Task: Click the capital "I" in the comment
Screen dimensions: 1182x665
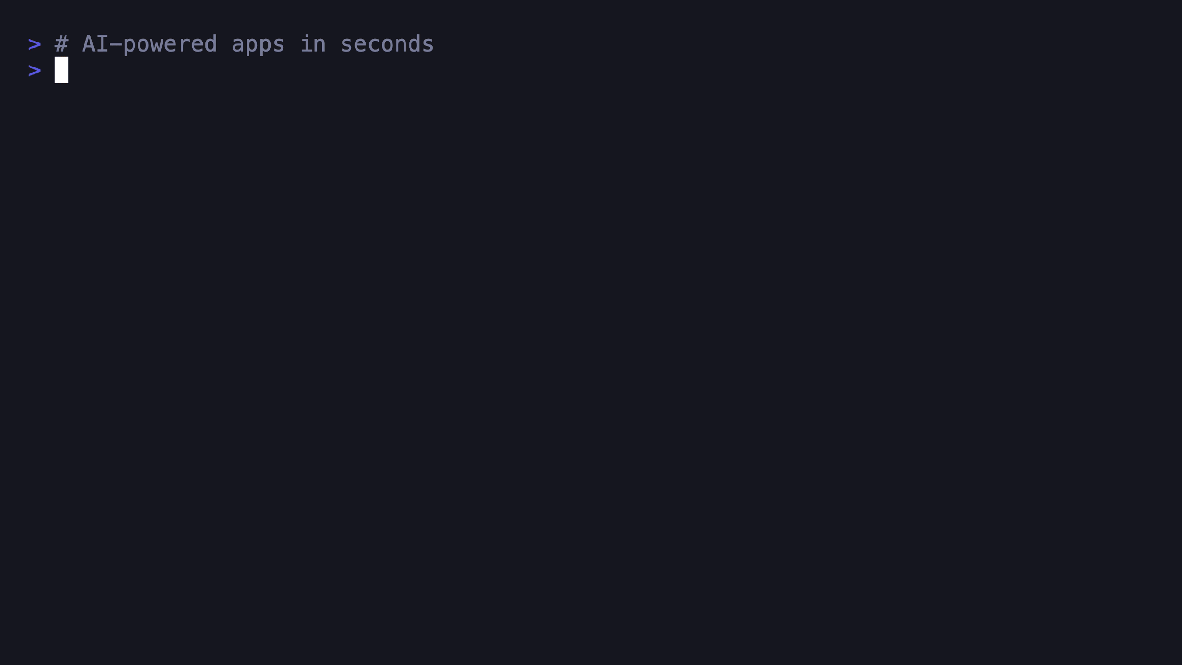Action: [102, 44]
